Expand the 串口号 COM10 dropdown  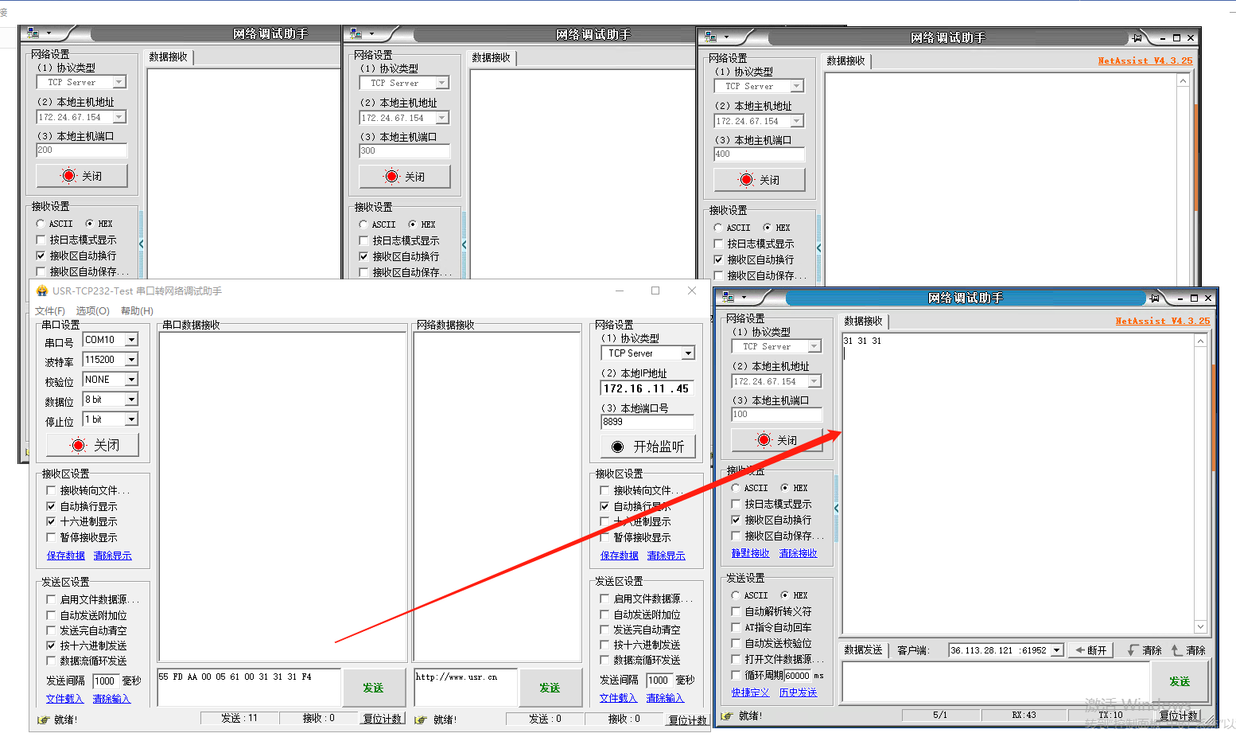click(132, 340)
